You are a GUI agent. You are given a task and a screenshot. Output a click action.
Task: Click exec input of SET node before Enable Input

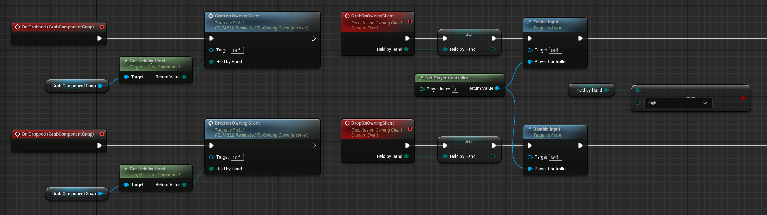pyautogui.click(x=445, y=38)
